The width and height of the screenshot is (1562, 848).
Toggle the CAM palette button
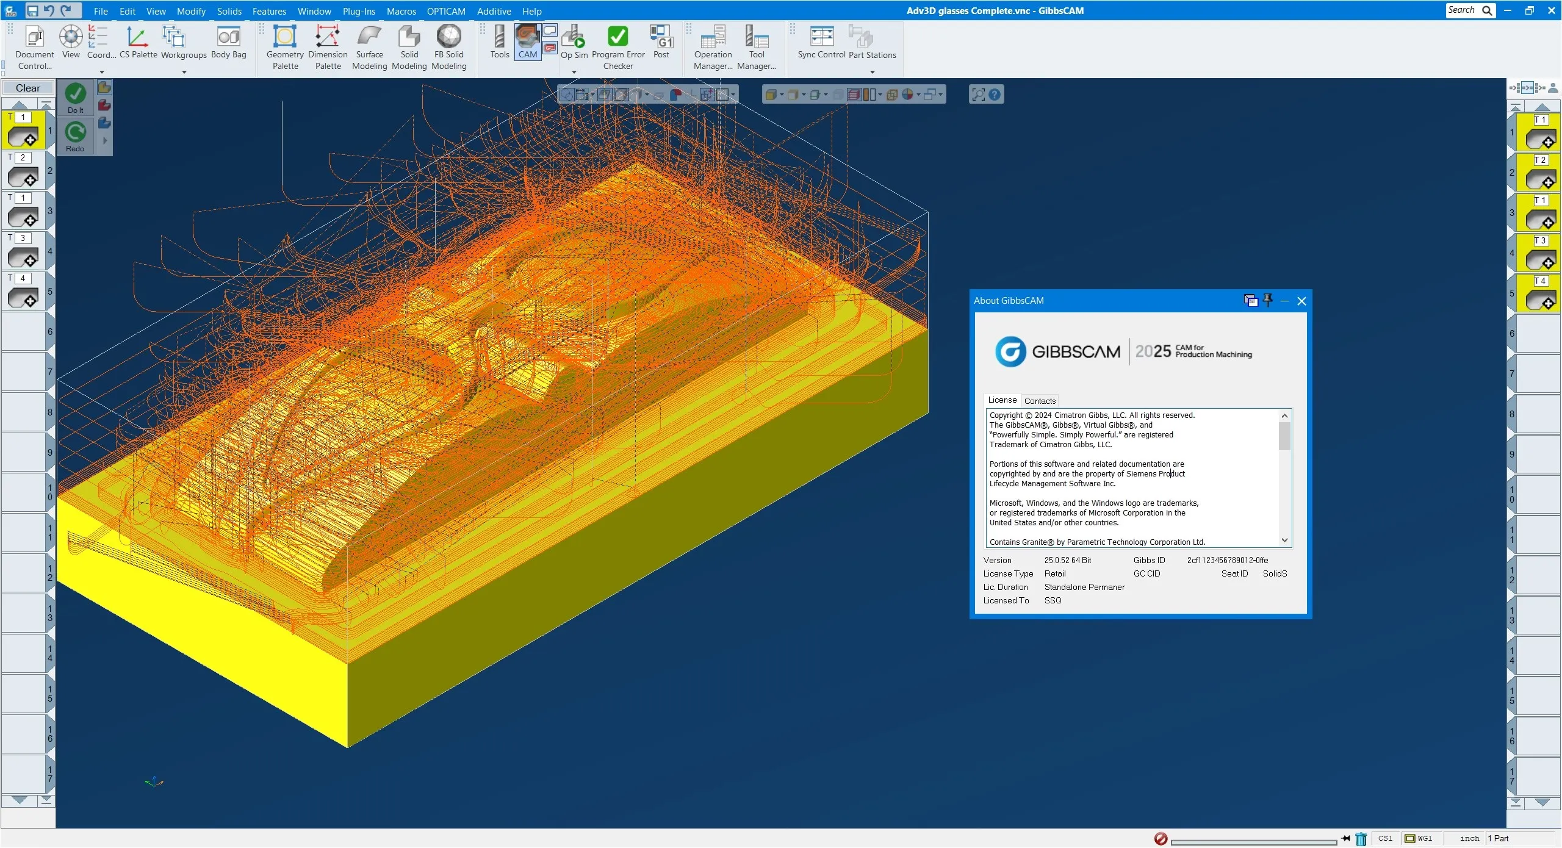(x=527, y=43)
